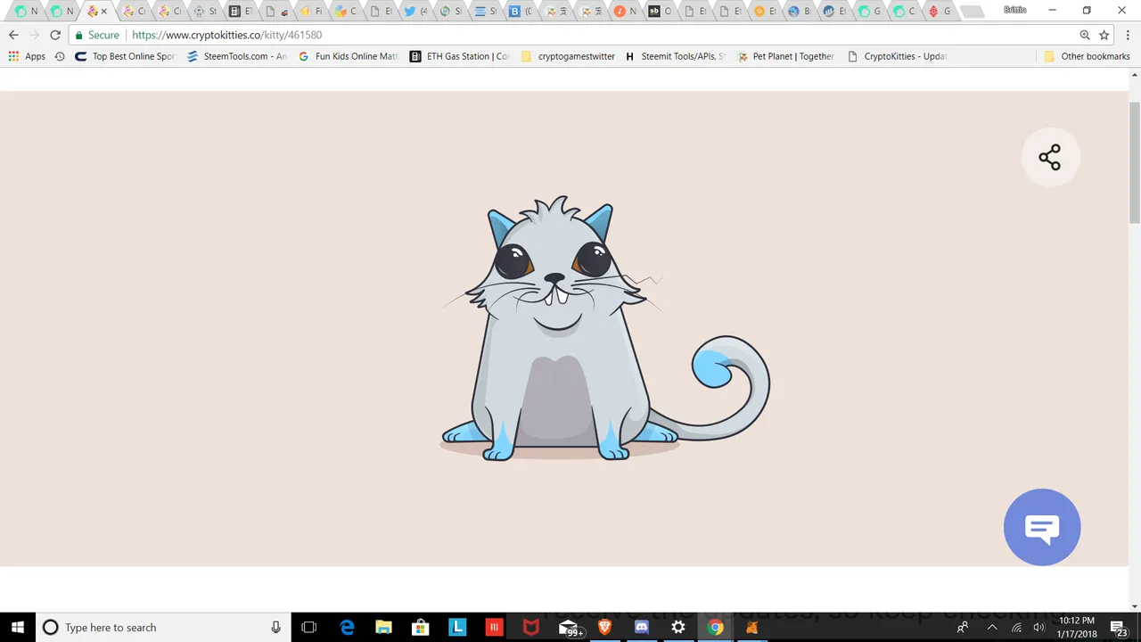Click the Wi-Fi network tray icon
1141x642 pixels.
tap(1016, 627)
